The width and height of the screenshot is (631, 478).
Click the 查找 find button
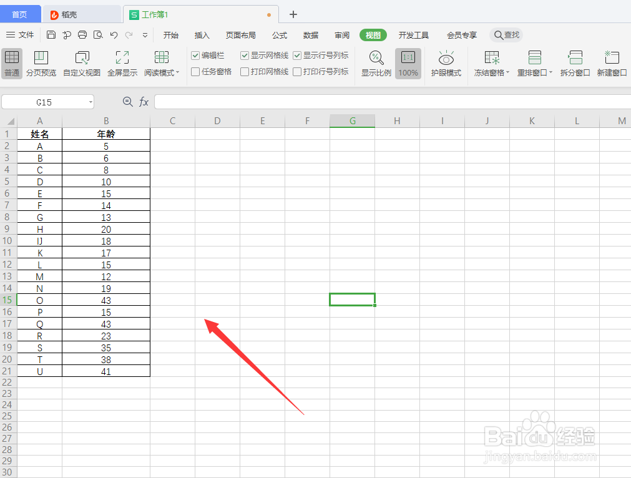tap(506, 35)
